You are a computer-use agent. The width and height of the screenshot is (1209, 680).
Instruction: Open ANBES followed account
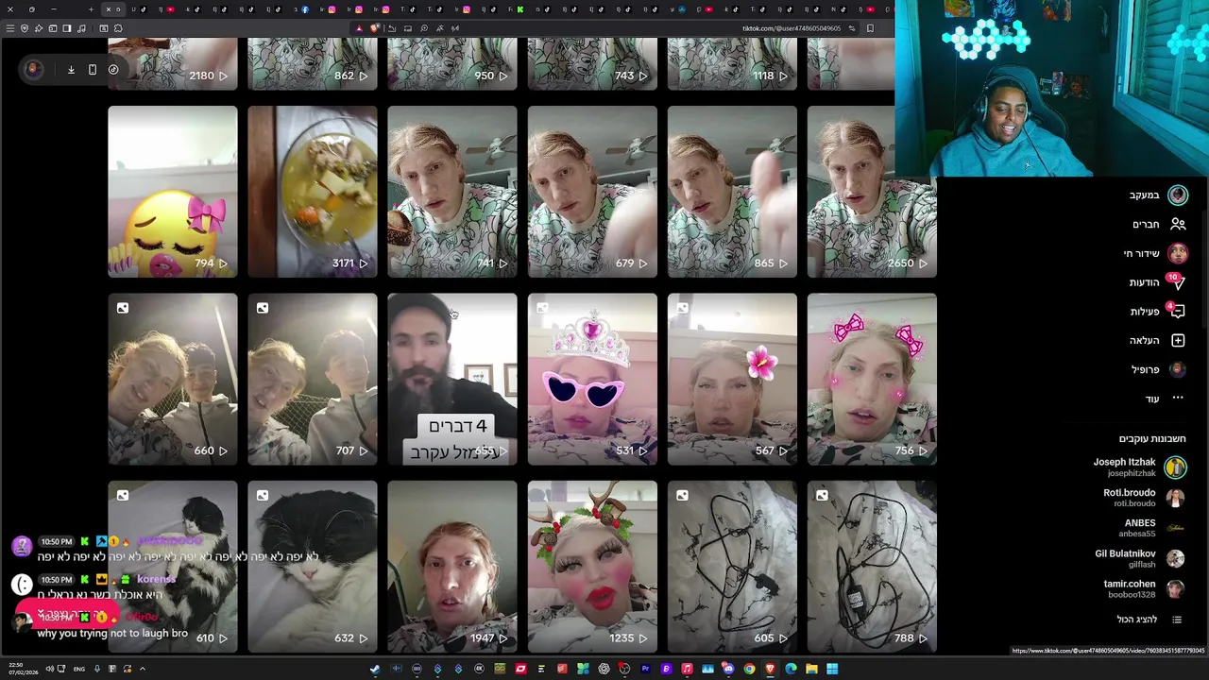coord(1152,528)
